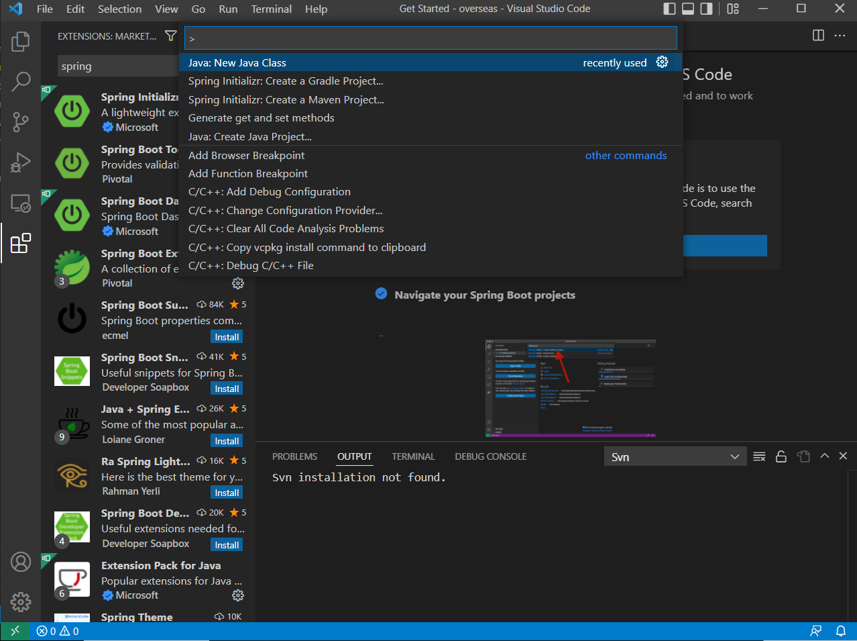Select Add Browser Breakpoint command

tap(431, 155)
